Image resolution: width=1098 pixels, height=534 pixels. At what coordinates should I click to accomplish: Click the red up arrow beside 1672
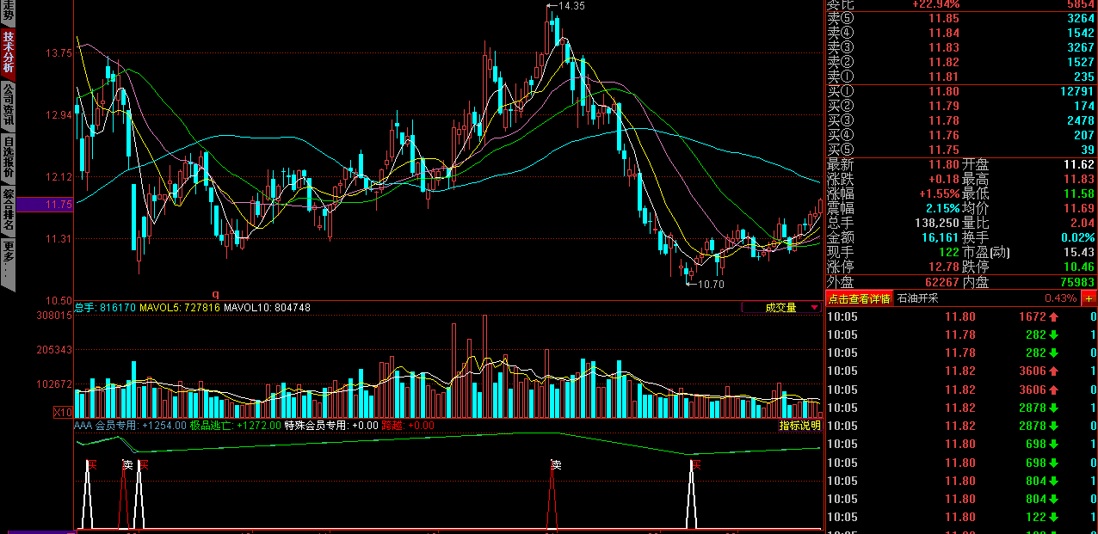[1052, 316]
